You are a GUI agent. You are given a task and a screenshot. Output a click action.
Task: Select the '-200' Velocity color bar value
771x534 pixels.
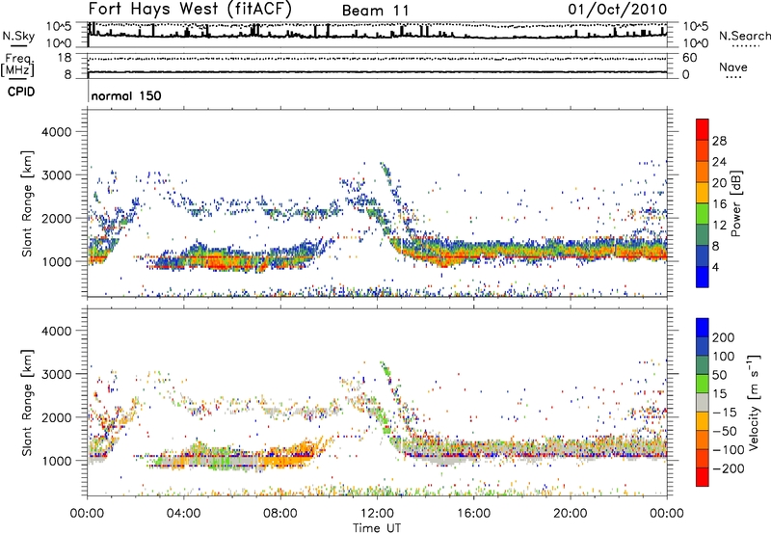tap(729, 468)
